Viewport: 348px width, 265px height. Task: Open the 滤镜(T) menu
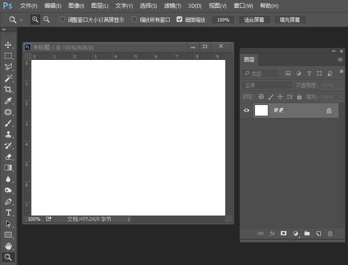tap(173, 6)
